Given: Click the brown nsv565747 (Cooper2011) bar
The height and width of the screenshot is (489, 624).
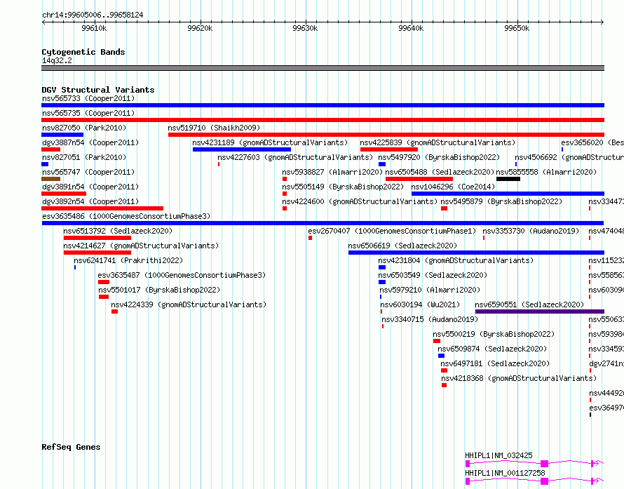Looking at the screenshot, I should click(x=50, y=179).
